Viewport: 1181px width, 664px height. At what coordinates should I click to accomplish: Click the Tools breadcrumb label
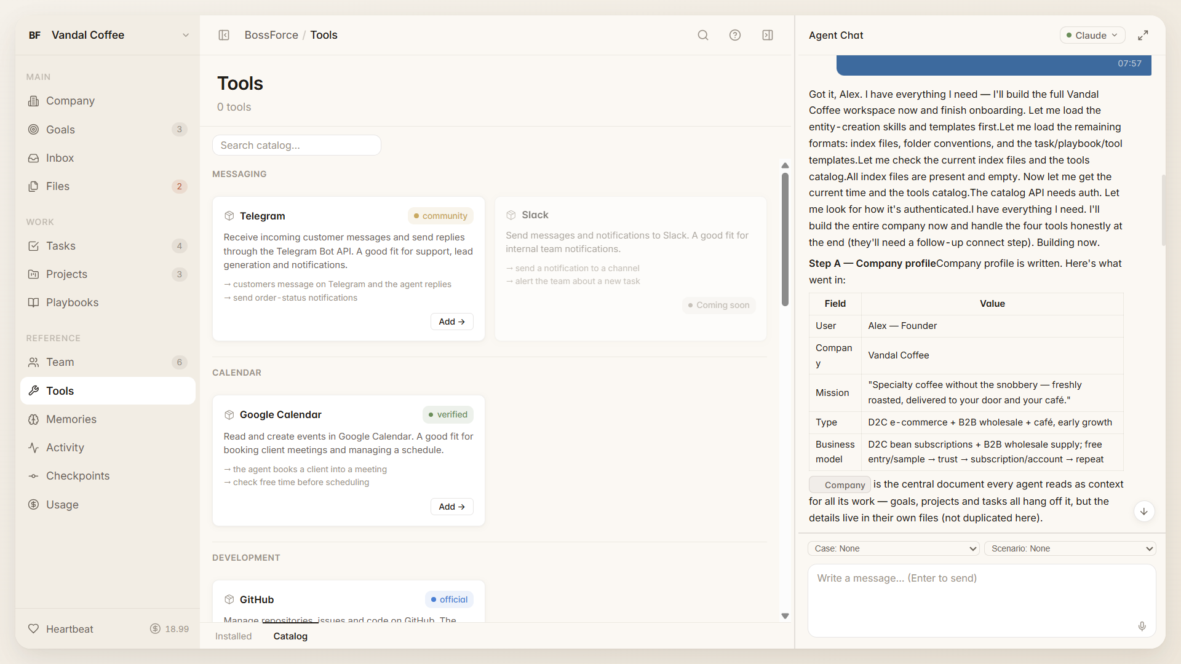[324, 35]
